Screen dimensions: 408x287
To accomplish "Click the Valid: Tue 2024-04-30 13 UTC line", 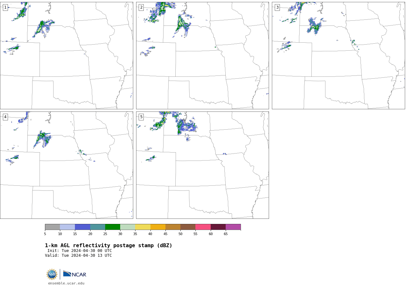I will click(78, 255).
